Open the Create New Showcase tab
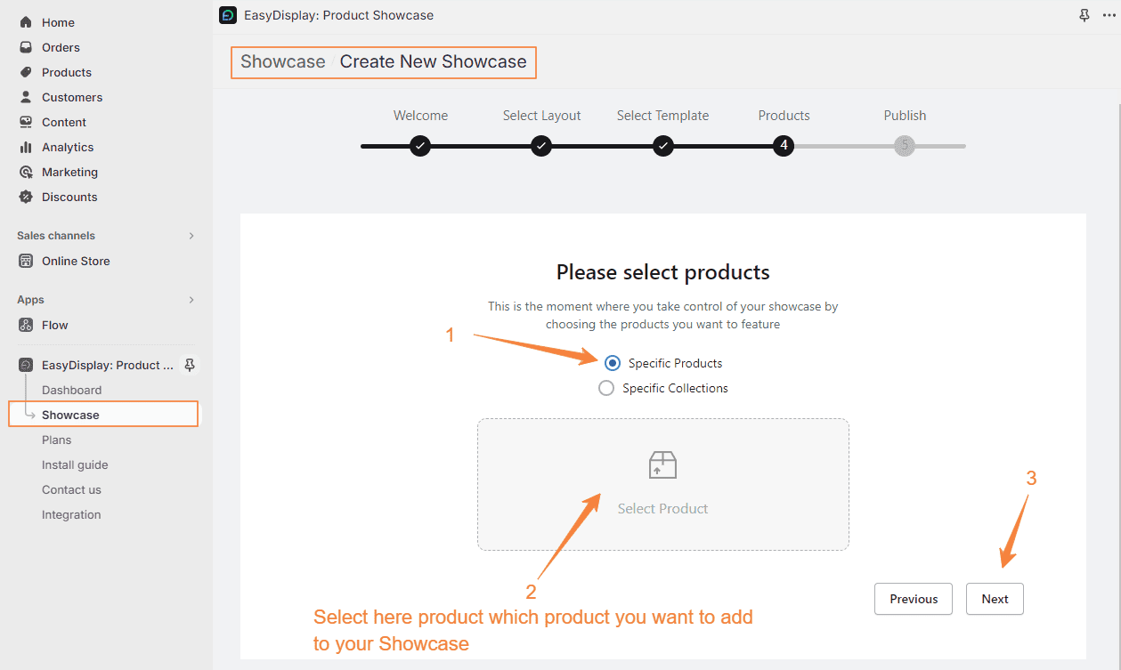 (x=434, y=61)
